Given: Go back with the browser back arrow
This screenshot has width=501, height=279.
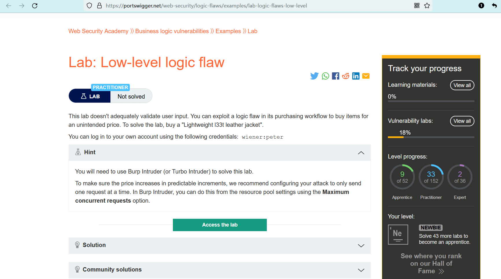Looking at the screenshot, I should (9, 6).
